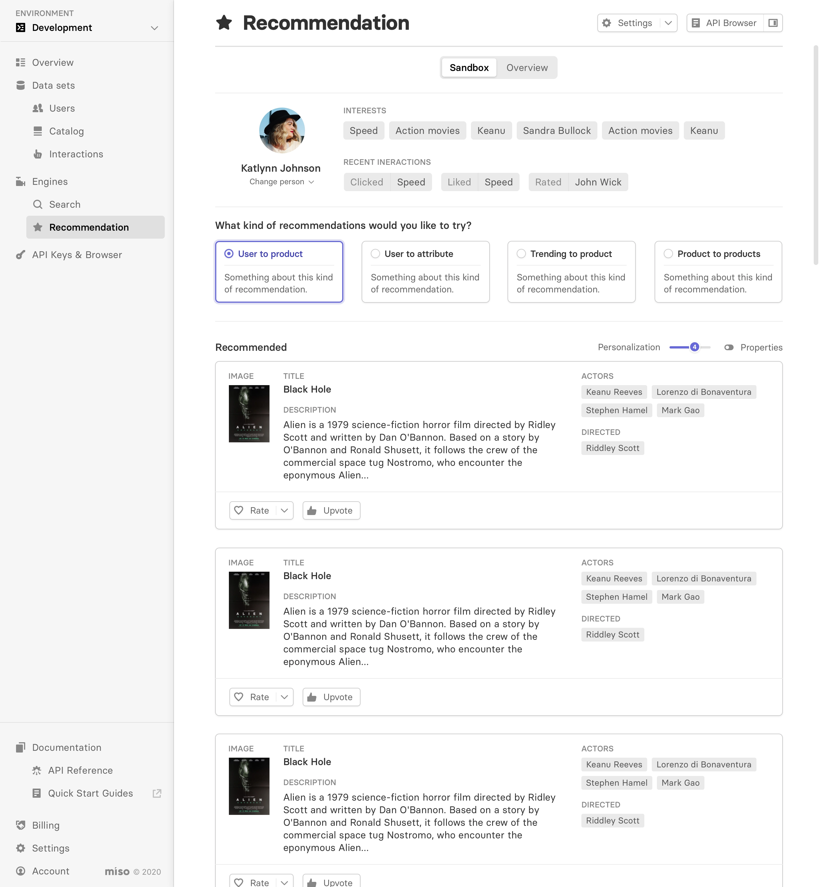Upvote the first Black Hole recommendation
This screenshot has width=824, height=887.
coord(331,511)
